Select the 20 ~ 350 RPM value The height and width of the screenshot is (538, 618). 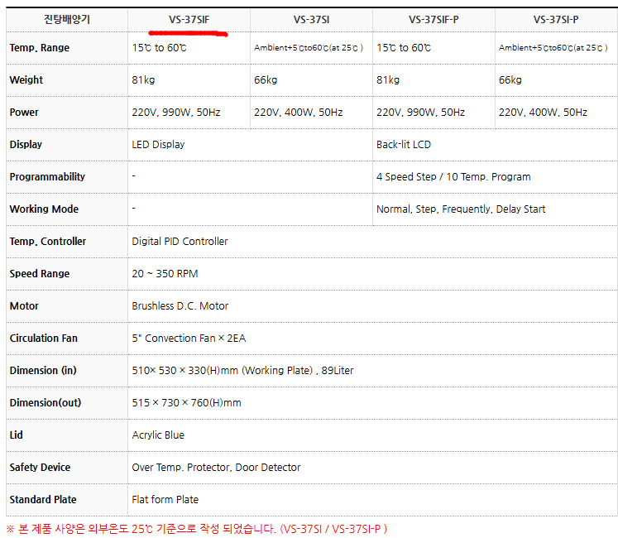165,274
